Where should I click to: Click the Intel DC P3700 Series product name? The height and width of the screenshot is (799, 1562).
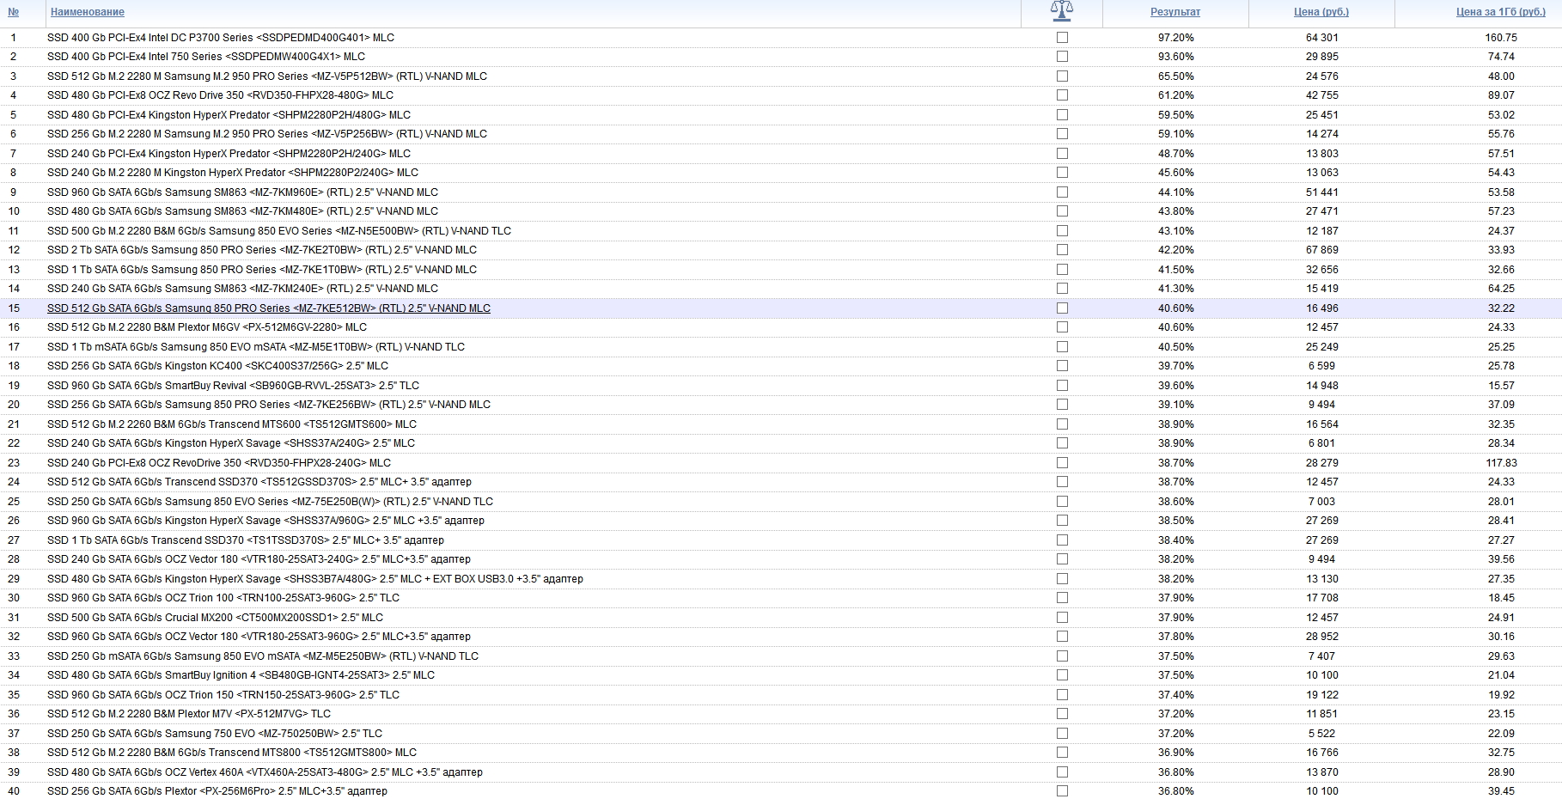click(x=221, y=38)
